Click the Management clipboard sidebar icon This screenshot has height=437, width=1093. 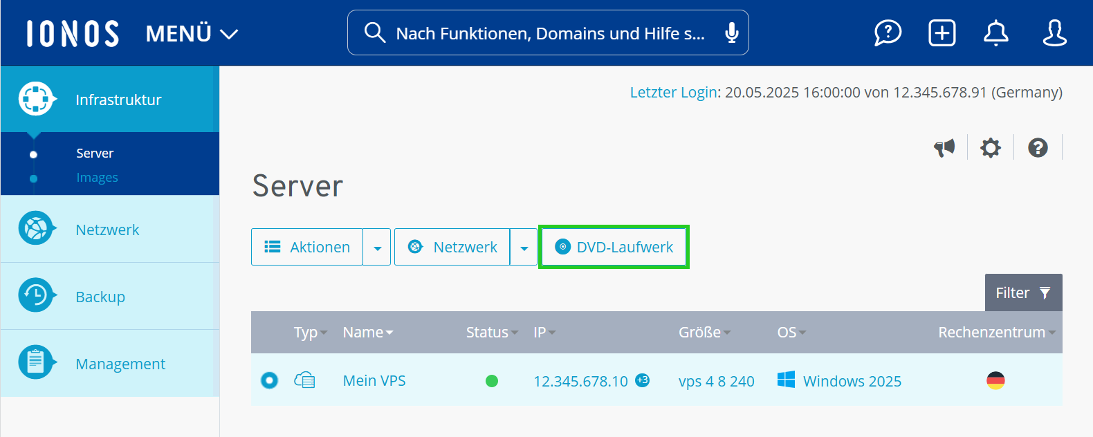(x=36, y=362)
